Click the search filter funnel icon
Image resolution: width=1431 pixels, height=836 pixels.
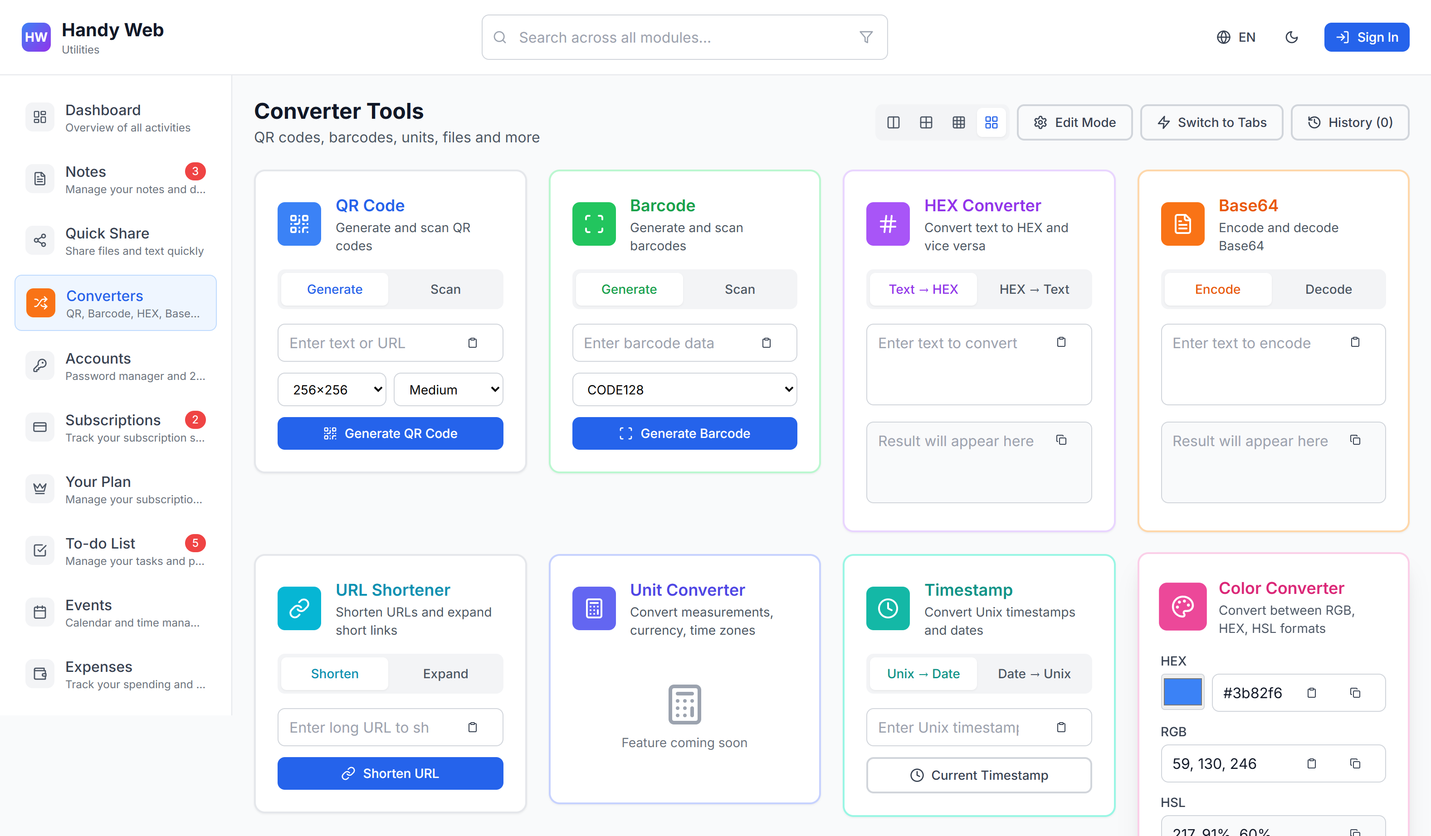[x=865, y=38]
